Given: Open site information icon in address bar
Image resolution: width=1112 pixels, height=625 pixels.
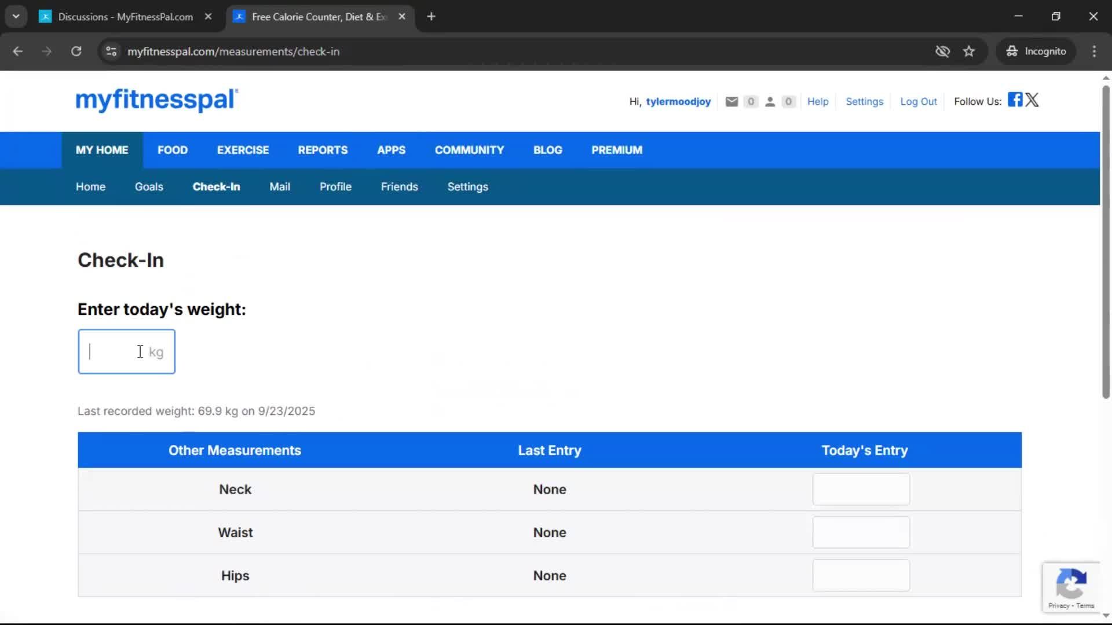Looking at the screenshot, I should point(111,51).
